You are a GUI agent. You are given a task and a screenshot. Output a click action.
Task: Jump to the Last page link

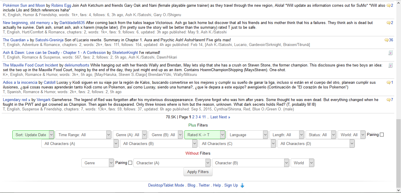[214, 117]
